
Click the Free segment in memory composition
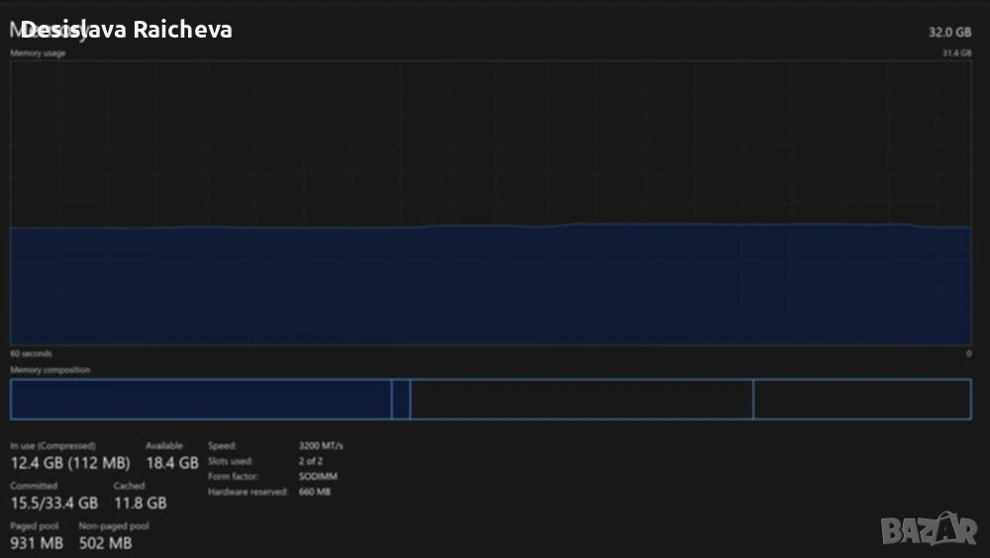861,399
